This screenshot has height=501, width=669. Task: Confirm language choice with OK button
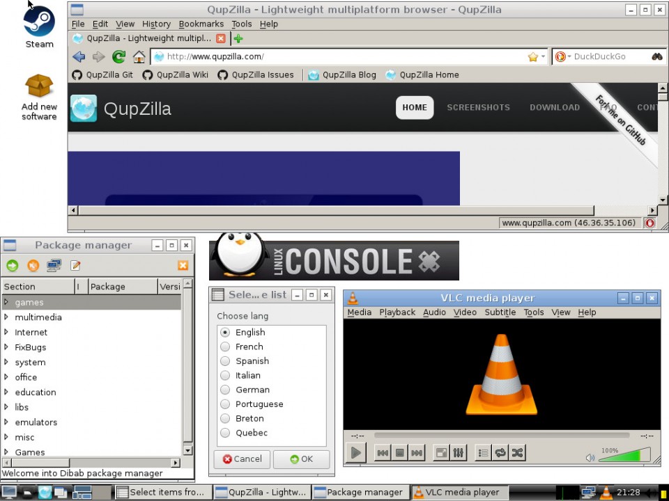tap(301, 459)
